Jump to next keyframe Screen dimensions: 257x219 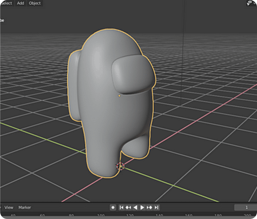[149, 208]
